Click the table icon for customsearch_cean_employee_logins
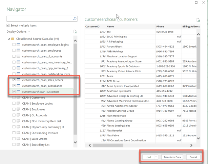208x164 pixels. pyautogui.click(x=18, y=45)
